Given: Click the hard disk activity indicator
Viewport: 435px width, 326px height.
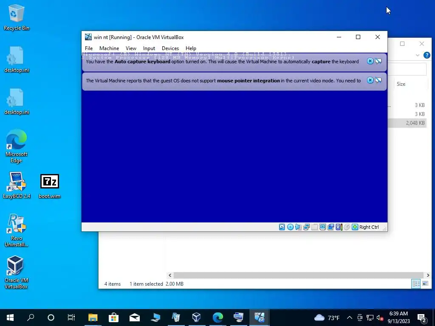Looking at the screenshot, I should [x=282, y=227].
